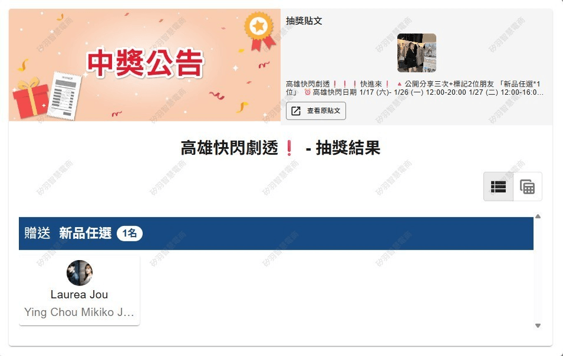Click the invoice receipt icon on banner

coord(64,96)
